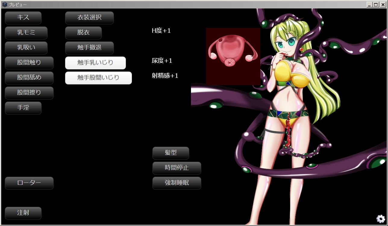Viewport: 388px width, 226px height.
Task: Click the 脱衣 button
Action: [x=83, y=33]
